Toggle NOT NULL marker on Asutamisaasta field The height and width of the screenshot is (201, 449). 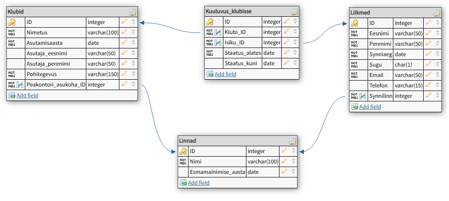click(12, 43)
